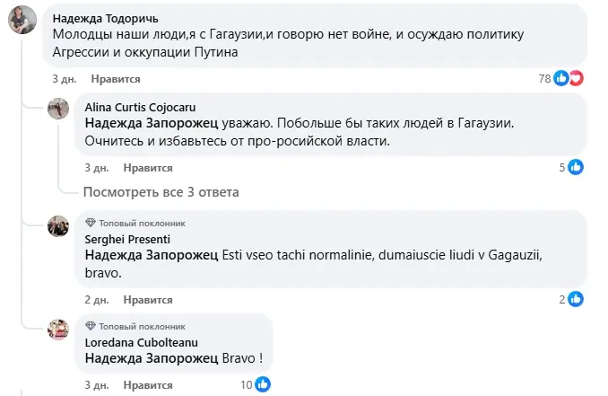Open Надежда Тодорич name link

click(x=106, y=18)
